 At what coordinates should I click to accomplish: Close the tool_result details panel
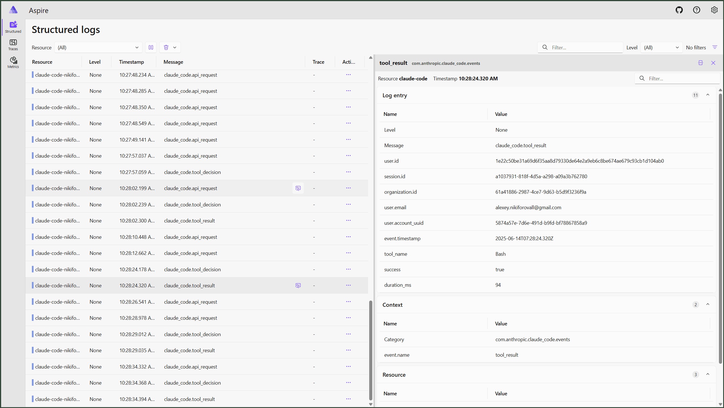tap(713, 63)
